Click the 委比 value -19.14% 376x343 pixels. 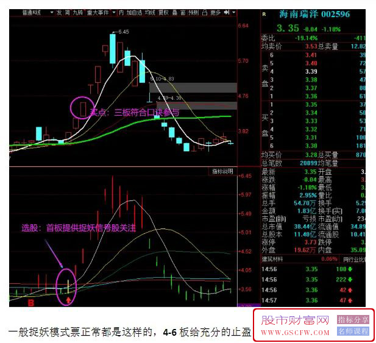click(306, 38)
